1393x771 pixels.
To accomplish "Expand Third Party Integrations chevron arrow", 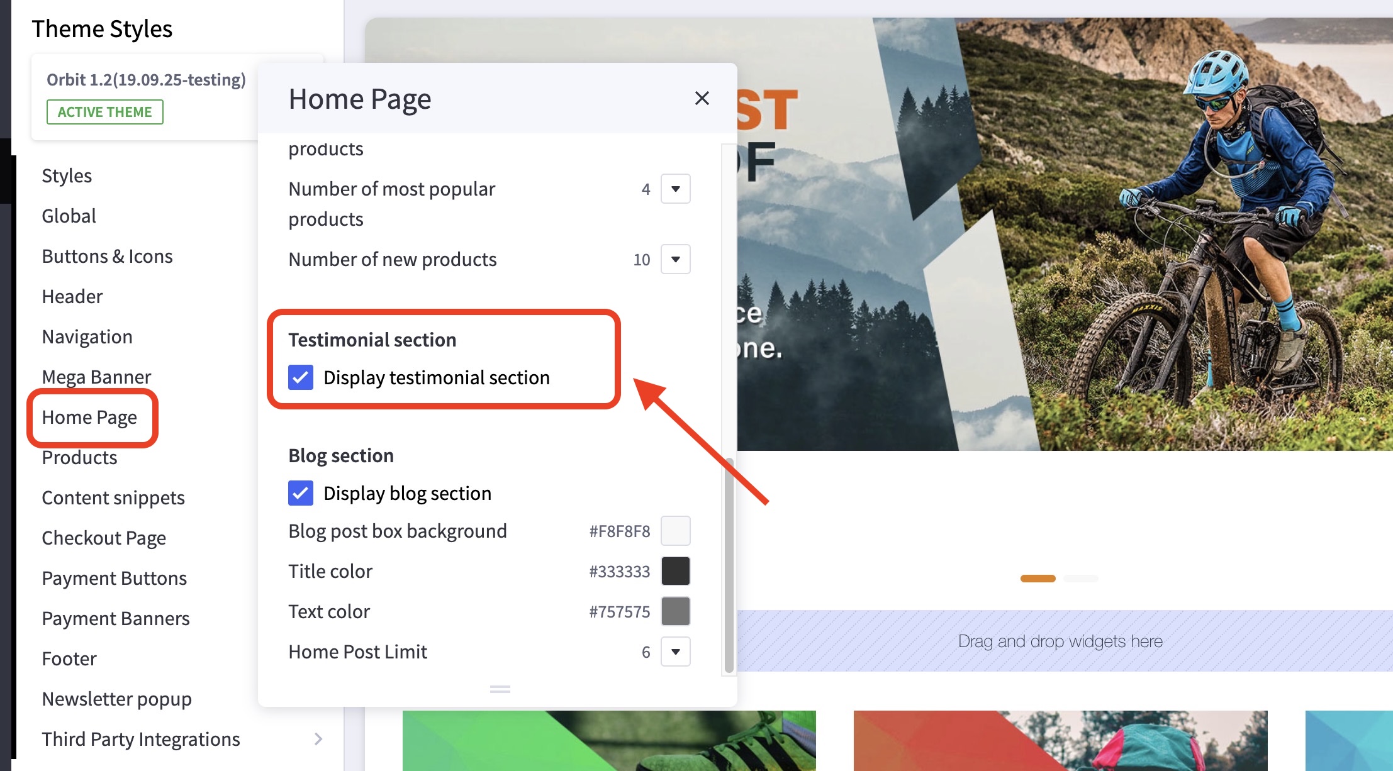I will tap(318, 739).
